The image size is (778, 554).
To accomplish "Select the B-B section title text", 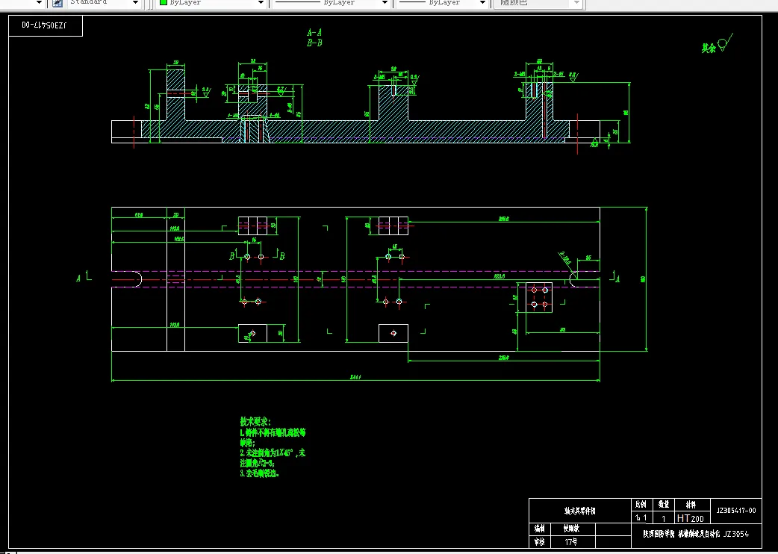I will (x=314, y=43).
